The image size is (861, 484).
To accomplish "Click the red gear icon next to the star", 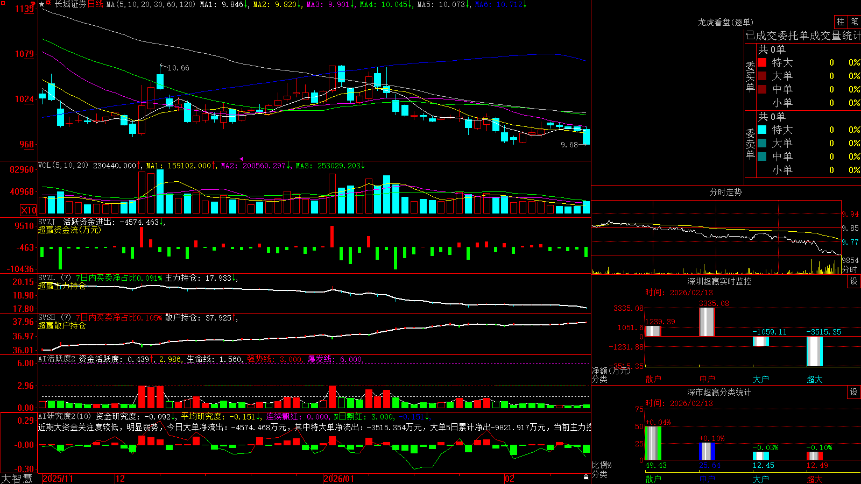I will [48, 2].
